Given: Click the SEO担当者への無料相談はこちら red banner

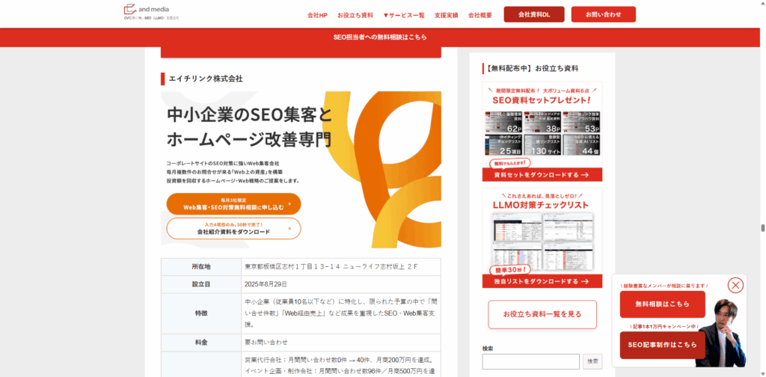Looking at the screenshot, I should click(380, 37).
